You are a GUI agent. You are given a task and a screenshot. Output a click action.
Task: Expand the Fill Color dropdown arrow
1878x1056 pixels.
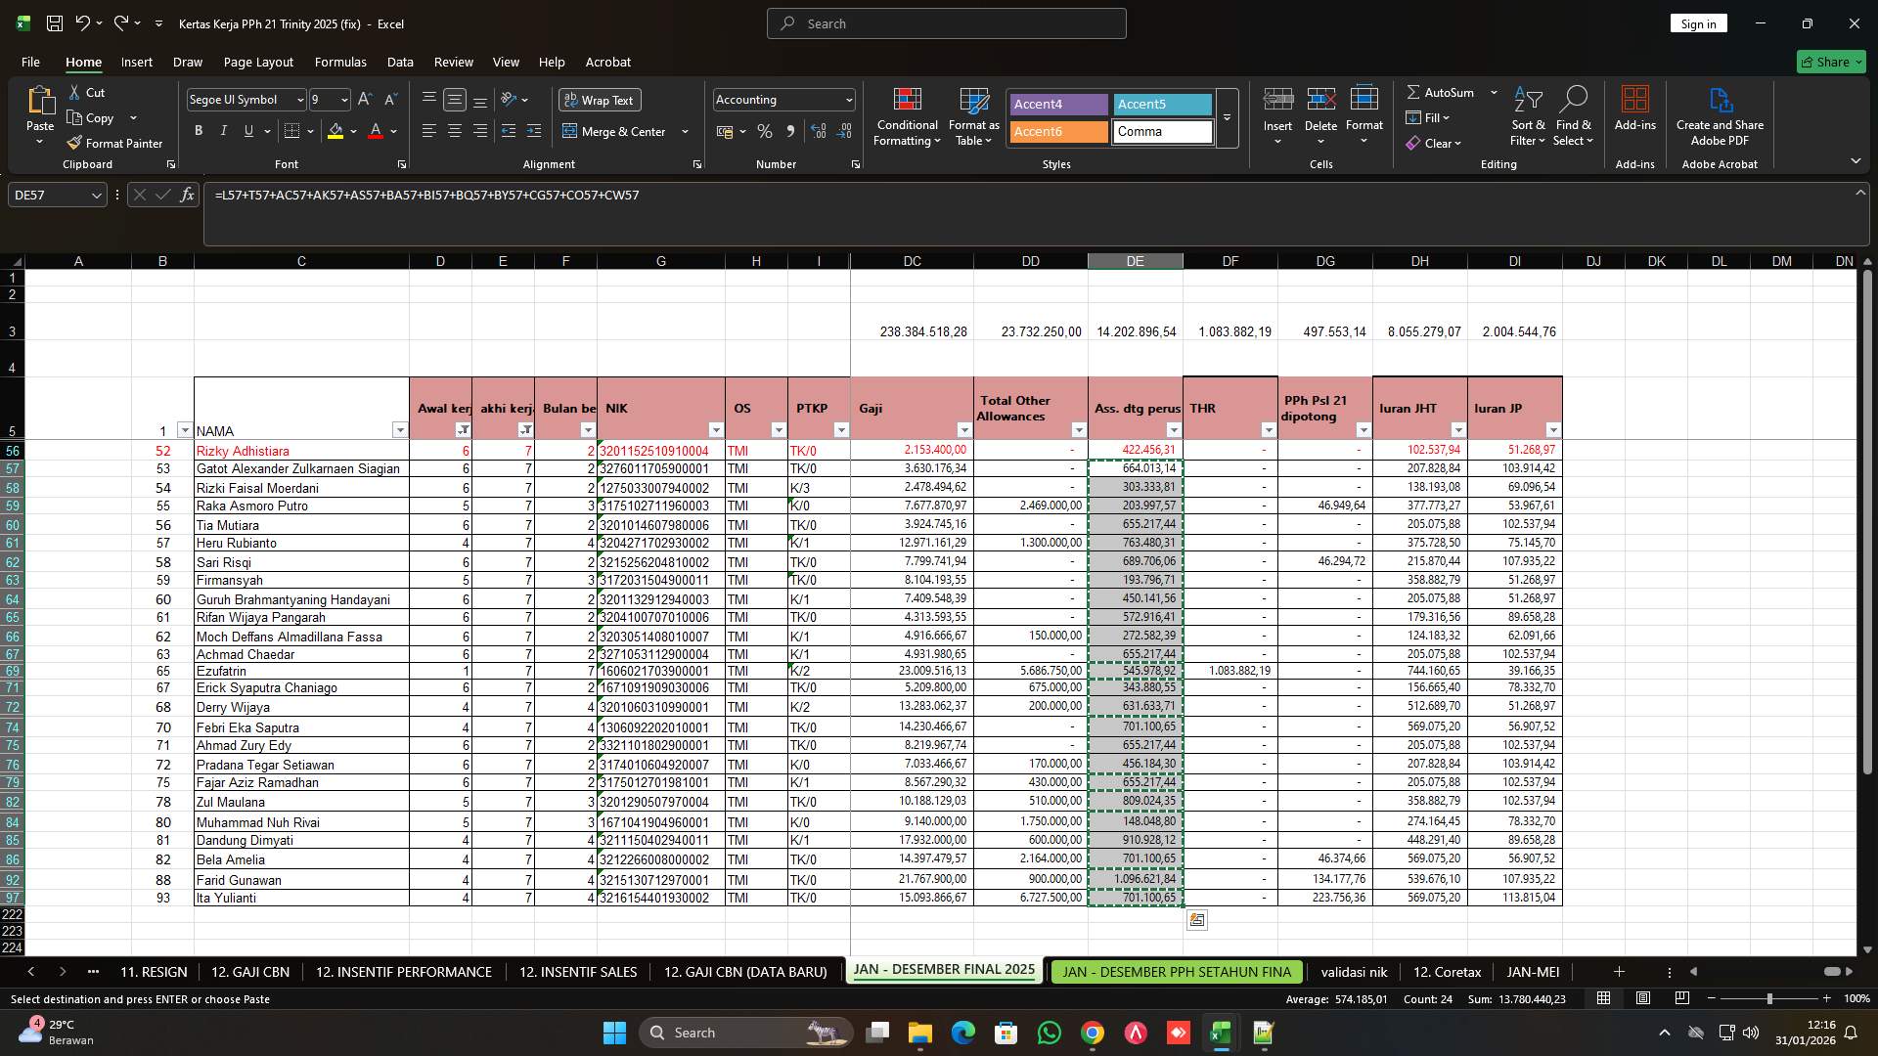point(354,131)
